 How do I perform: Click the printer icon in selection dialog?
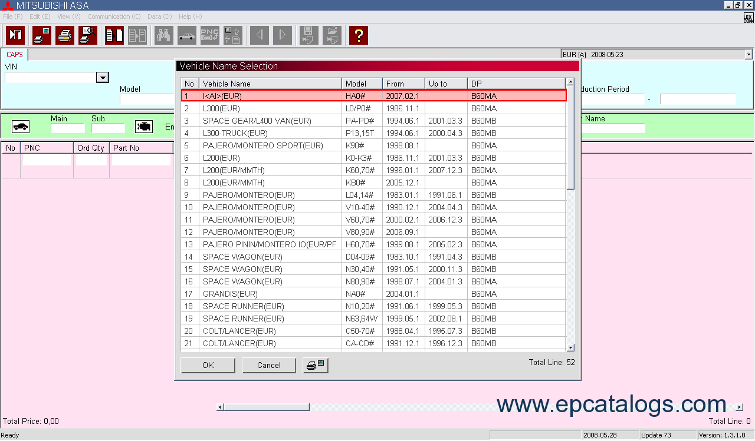pyautogui.click(x=316, y=365)
